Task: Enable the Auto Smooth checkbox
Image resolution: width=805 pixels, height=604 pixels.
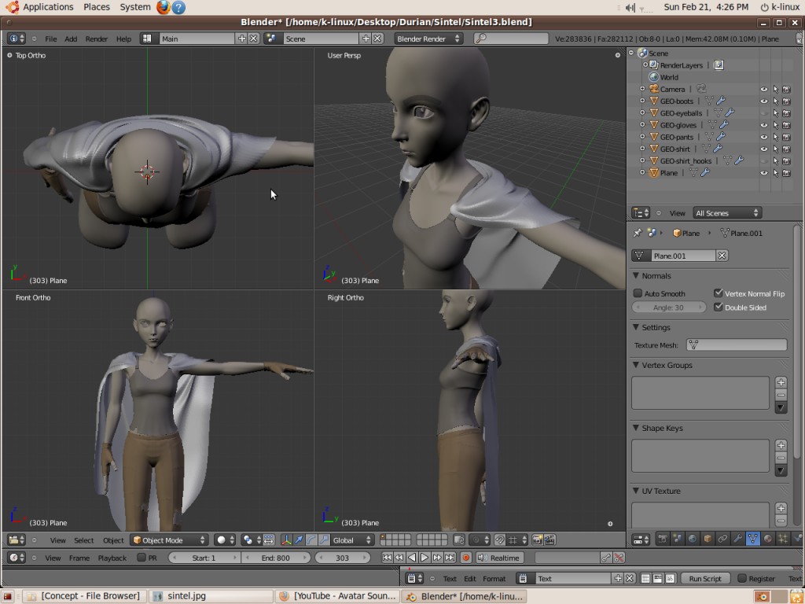Action: point(638,293)
